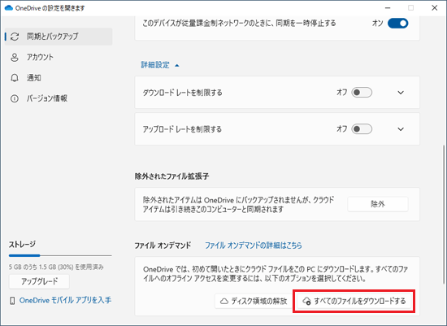Click the sync arrows icon beside 同期とバックアップ

[15, 37]
